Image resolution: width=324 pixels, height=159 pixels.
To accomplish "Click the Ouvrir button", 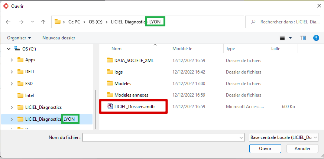I will pos(265,149).
